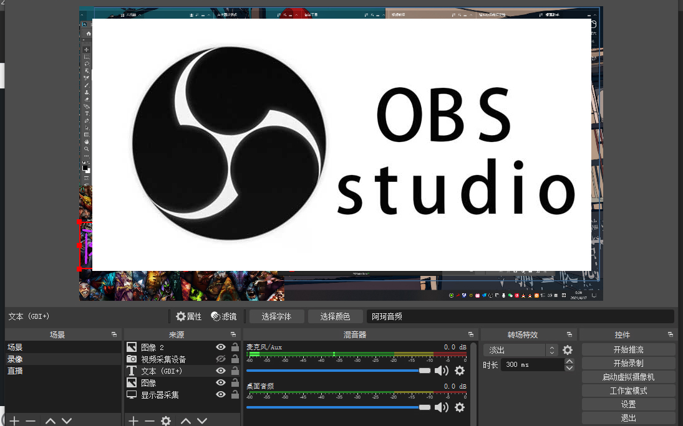This screenshot has width=683, height=426.
Task: Toggle visibility of 文本 (GDI+) source
Action: click(x=221, y=371)
